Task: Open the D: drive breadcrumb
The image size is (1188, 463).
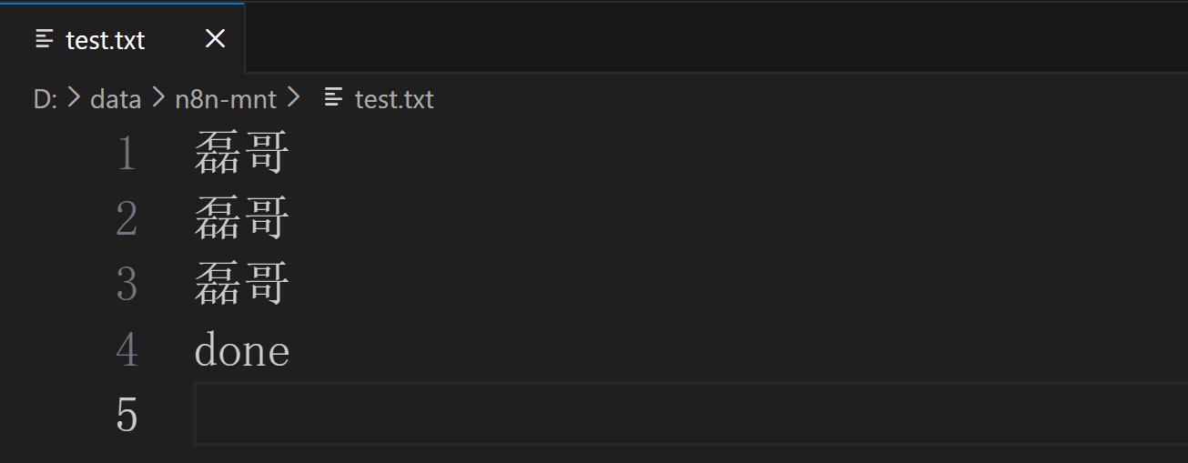Action: 45,98
